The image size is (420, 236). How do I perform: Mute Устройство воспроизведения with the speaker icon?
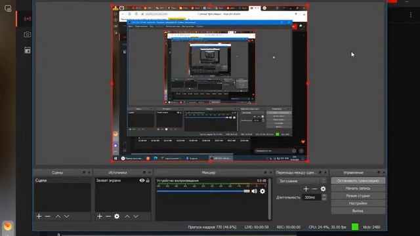coord(254,191)
